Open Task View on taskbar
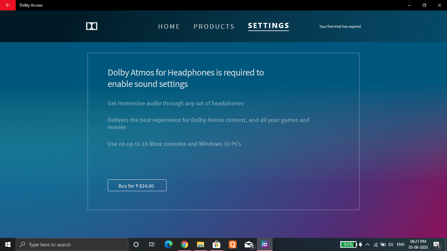This screenshot has width=447, height=251. 152,244
